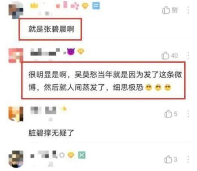Click the pink avatar of second commenter
197x171 pixels.
[16, 55]
